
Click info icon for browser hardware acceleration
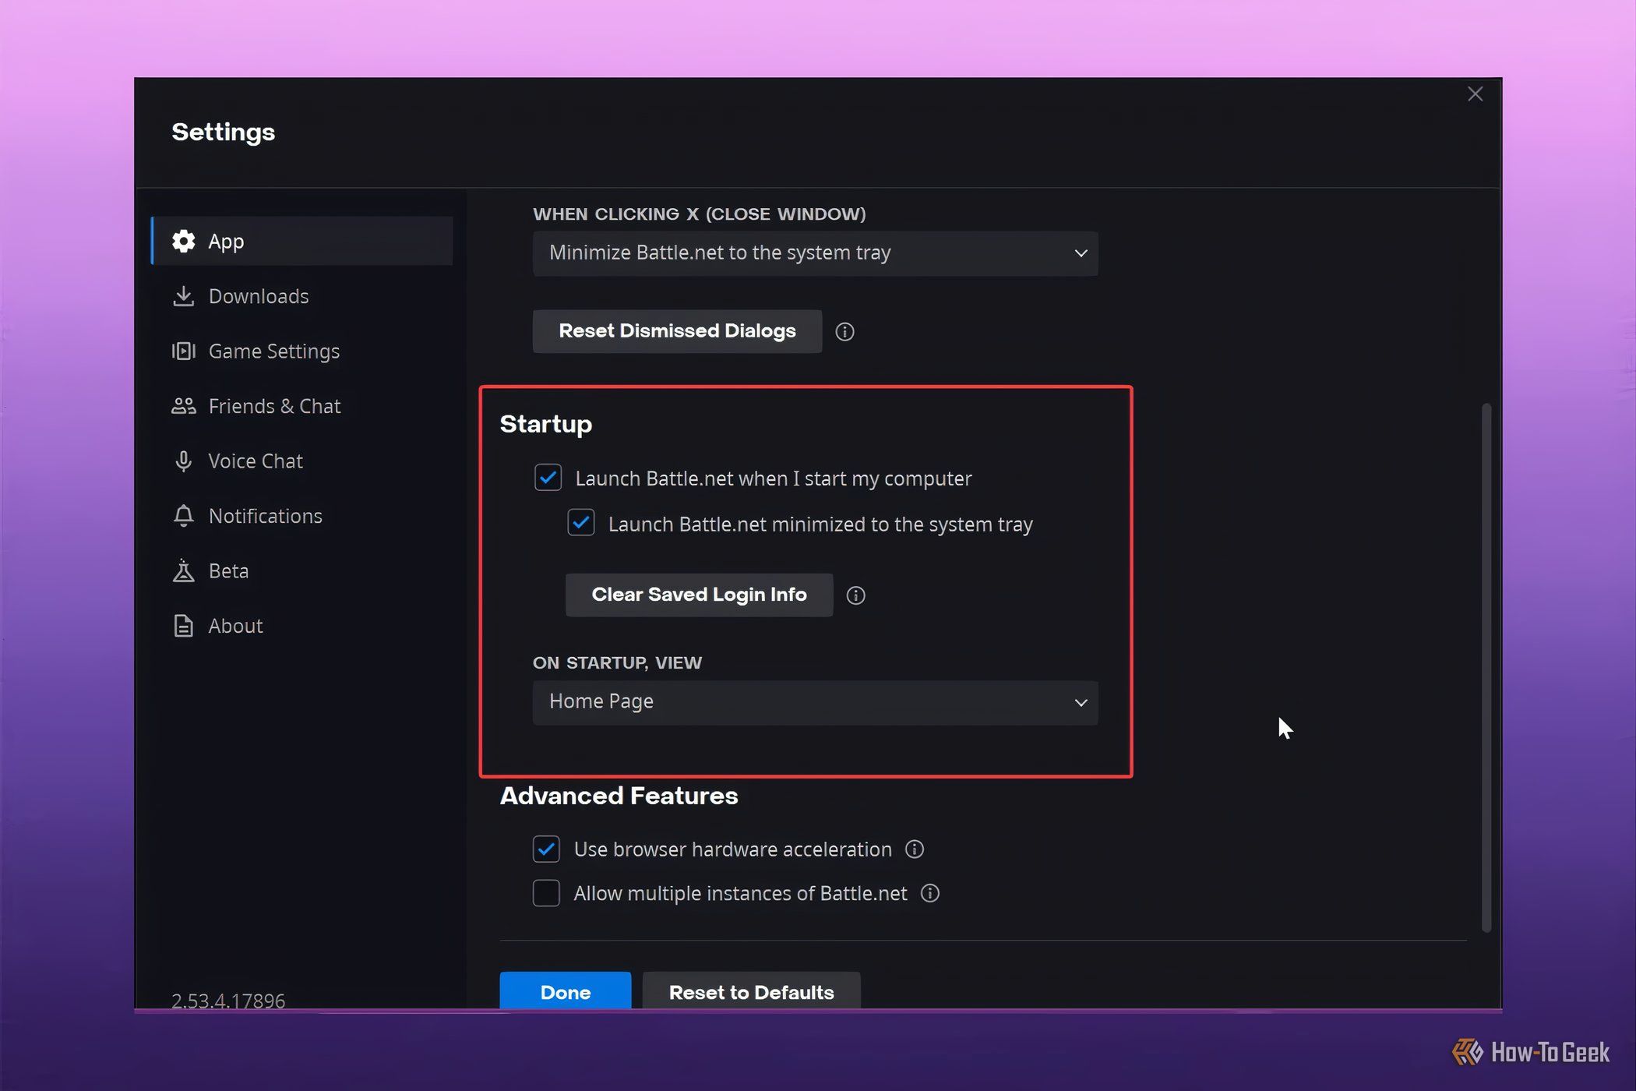coord(915,849)
